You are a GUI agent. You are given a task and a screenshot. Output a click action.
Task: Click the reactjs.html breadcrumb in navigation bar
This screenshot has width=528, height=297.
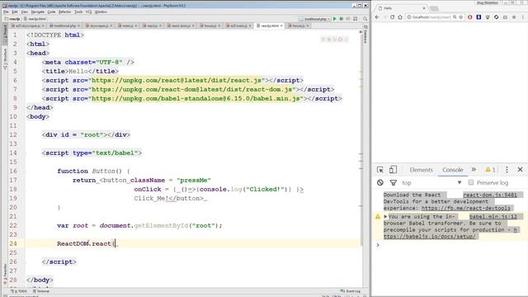(x=35, y=19)
